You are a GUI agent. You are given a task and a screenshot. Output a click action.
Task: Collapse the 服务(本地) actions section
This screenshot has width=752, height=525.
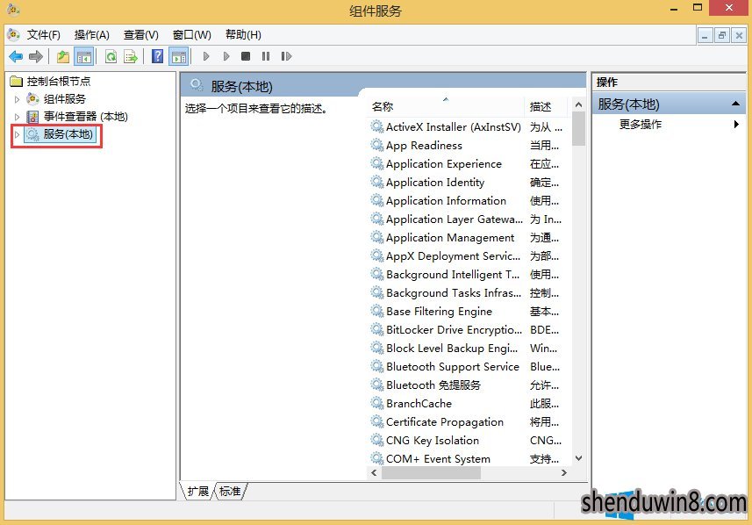click(x=735, y=104)
